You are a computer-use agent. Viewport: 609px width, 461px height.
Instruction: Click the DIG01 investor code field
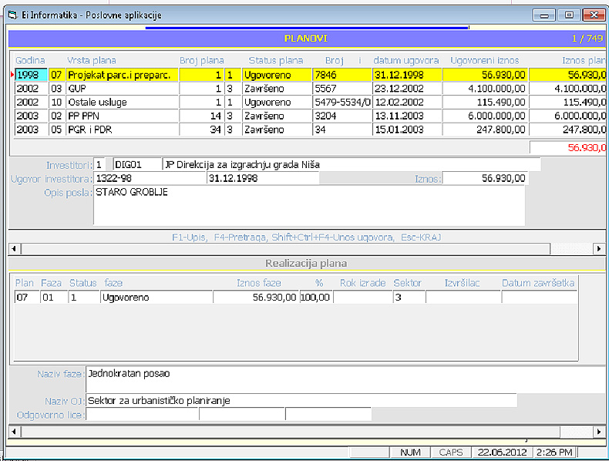[x=136, y=164]
